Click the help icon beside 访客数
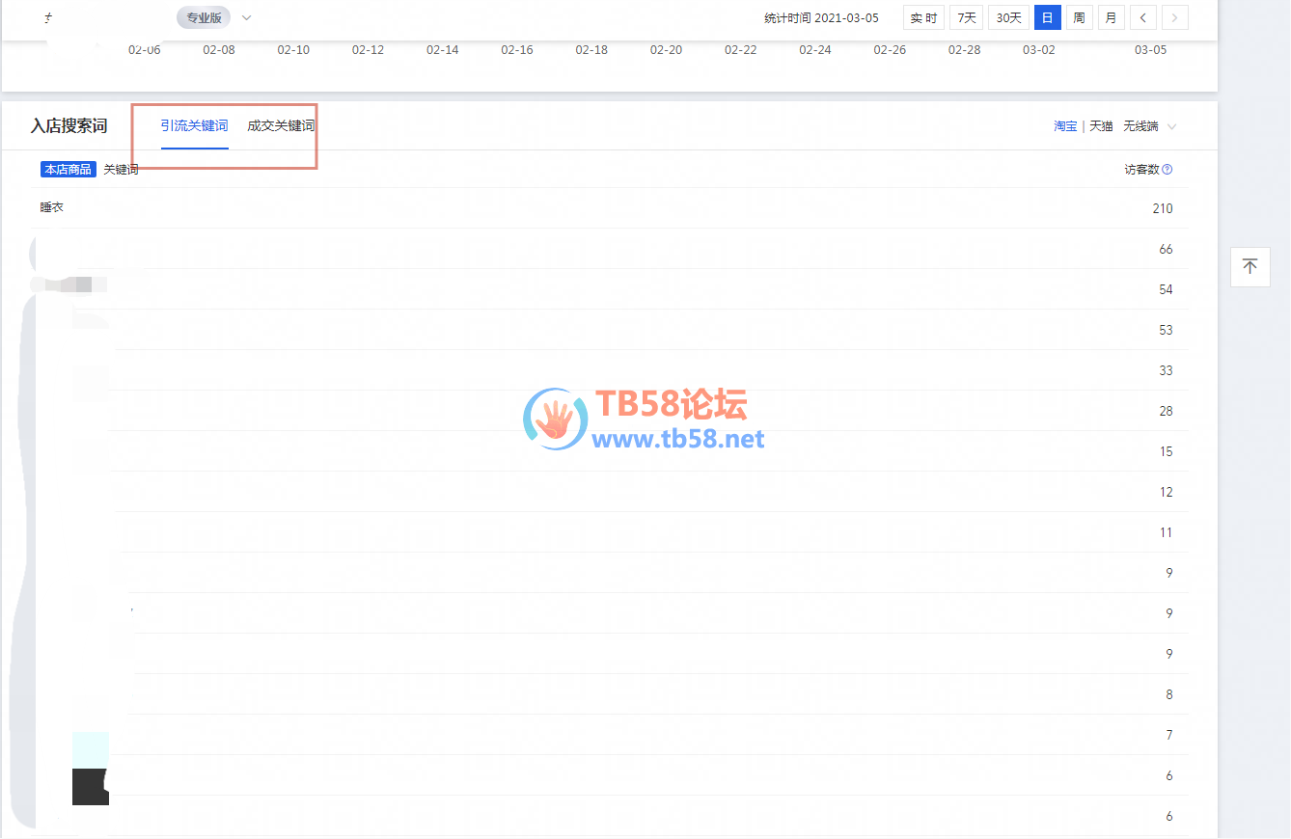1291x839 pixels. tap(1167, 170)
